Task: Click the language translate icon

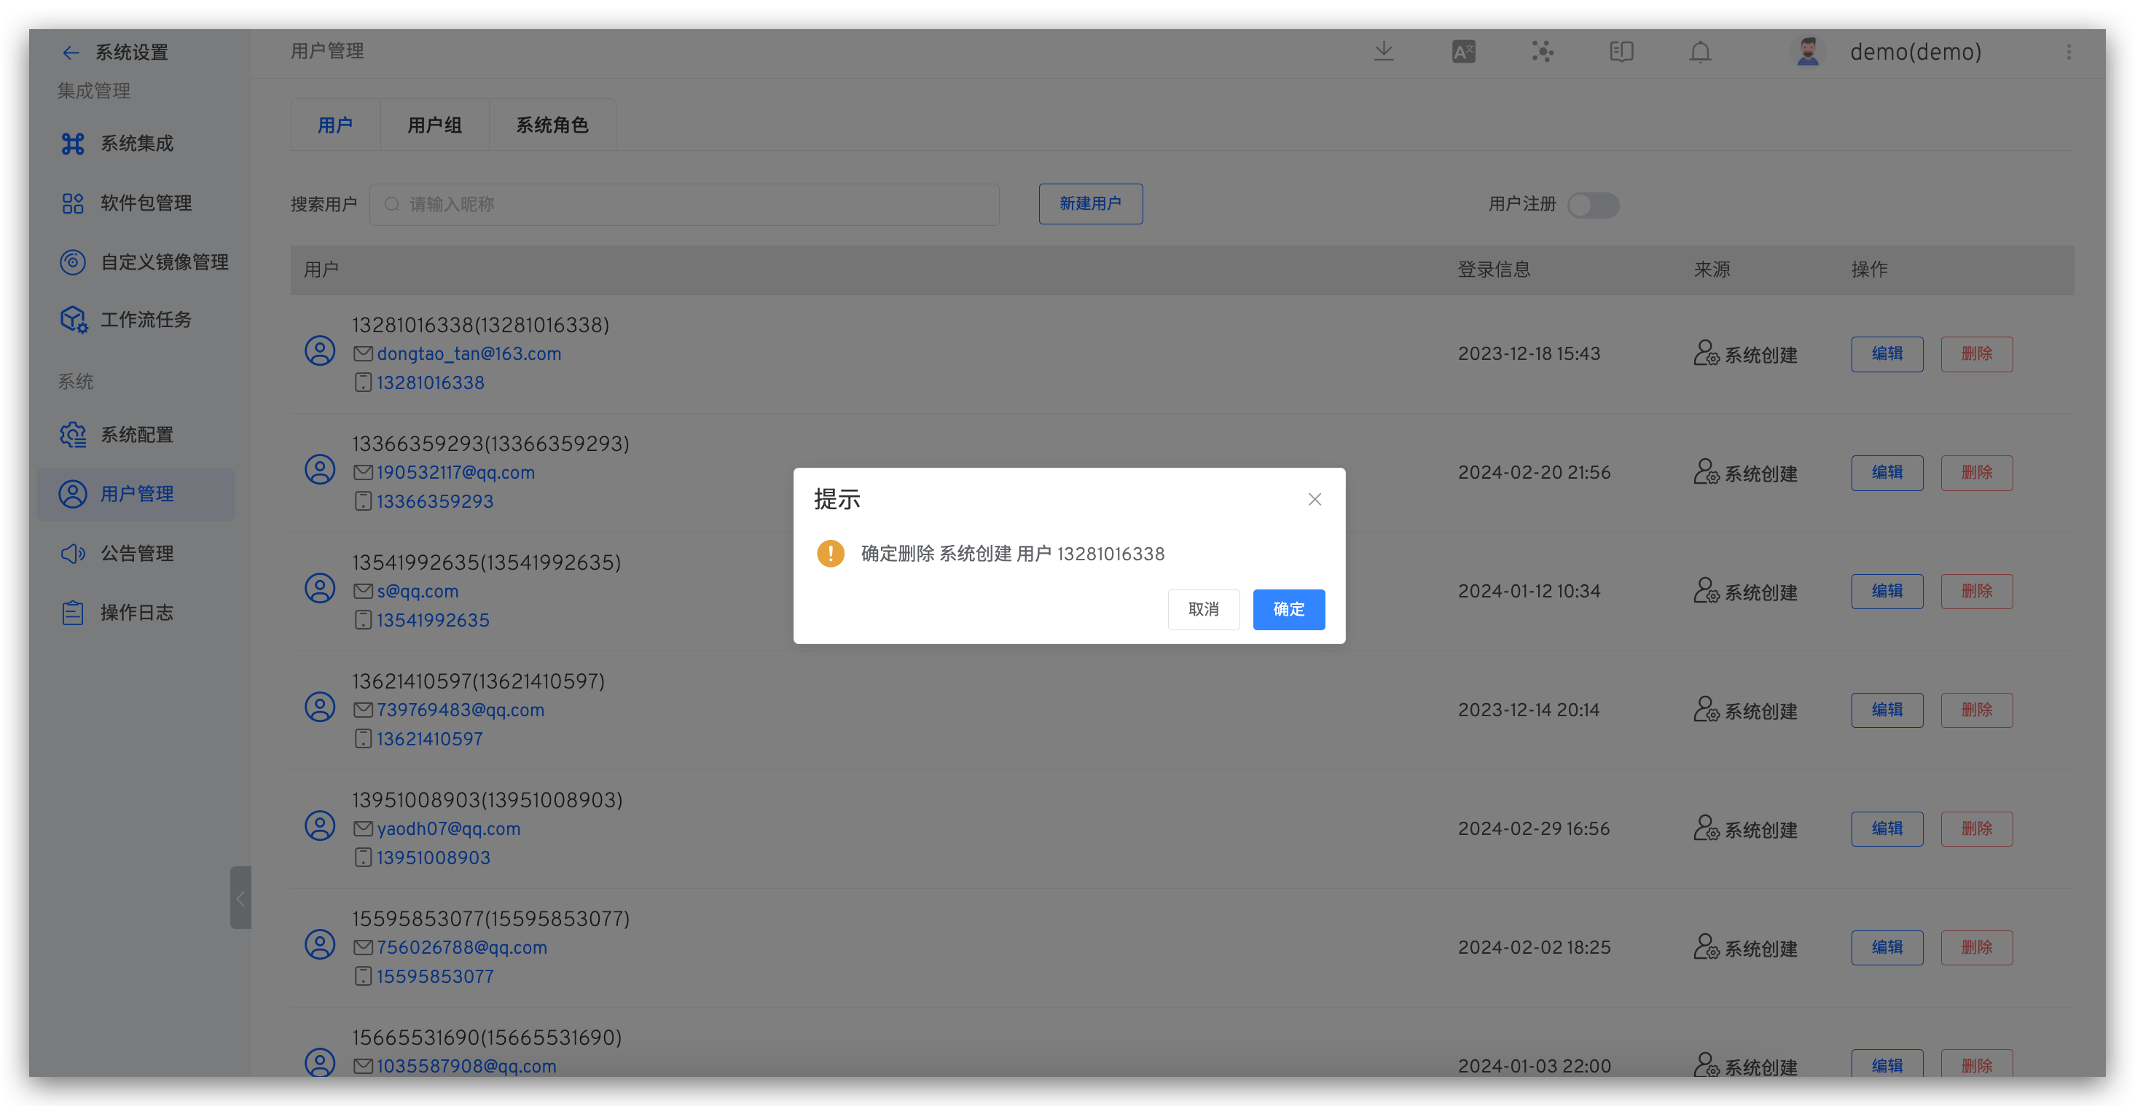Action: (1463, 51)
